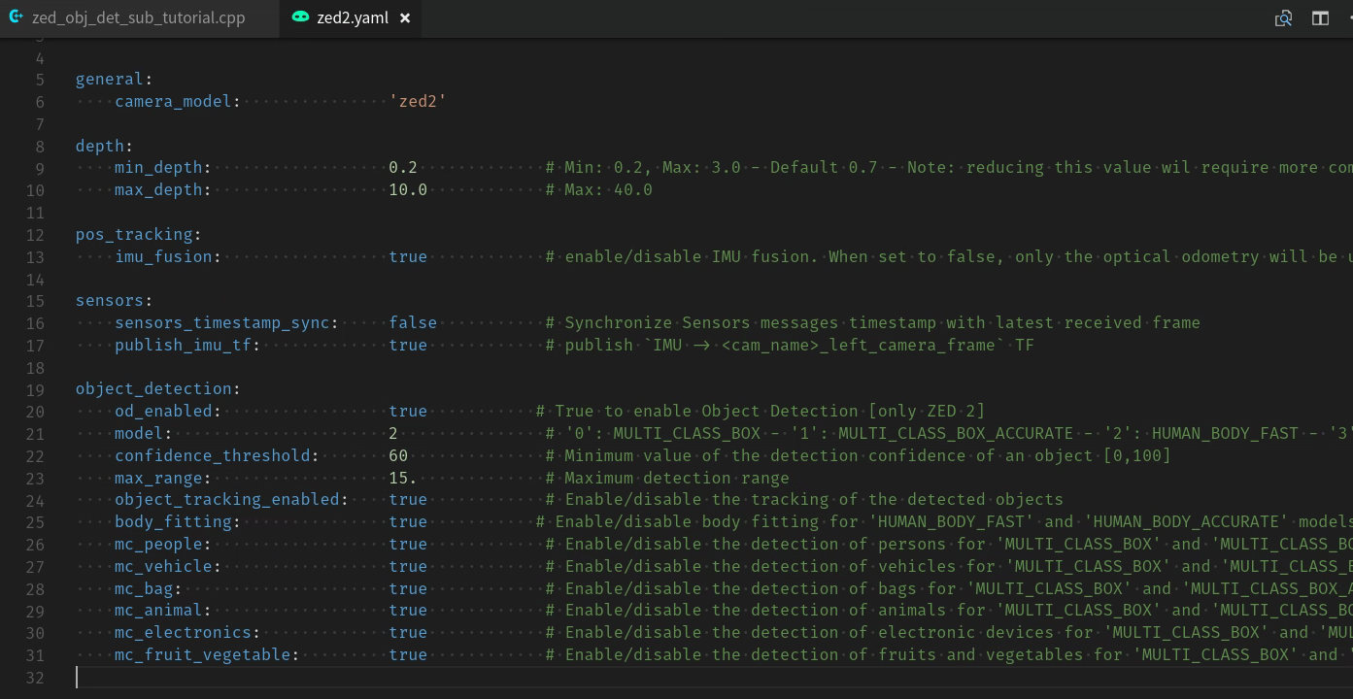
Task: Close the zed2.yaml tab
Action: tap(405, 18)
